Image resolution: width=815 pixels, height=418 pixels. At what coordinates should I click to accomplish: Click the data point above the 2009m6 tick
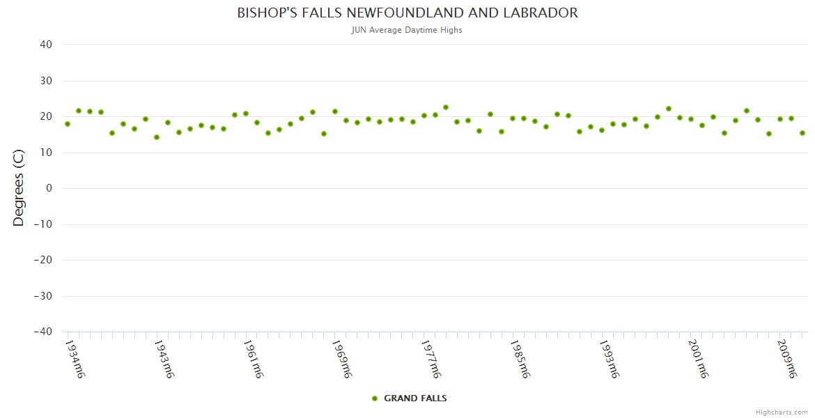[780, 119]
